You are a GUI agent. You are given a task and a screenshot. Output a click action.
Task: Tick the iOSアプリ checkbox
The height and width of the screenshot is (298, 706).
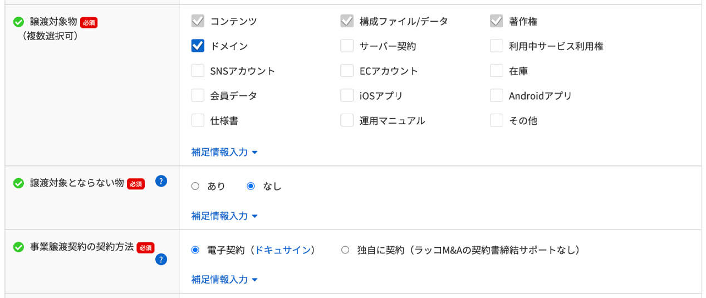pos(347,96)
